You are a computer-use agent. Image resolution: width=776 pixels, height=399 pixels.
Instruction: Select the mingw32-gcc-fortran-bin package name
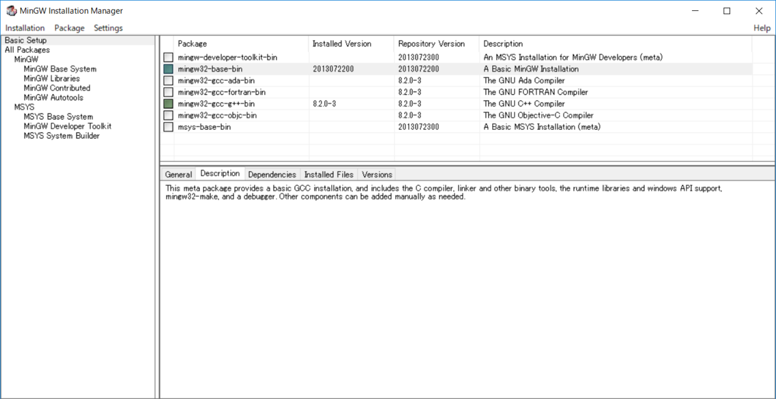[x=222, y=92]
